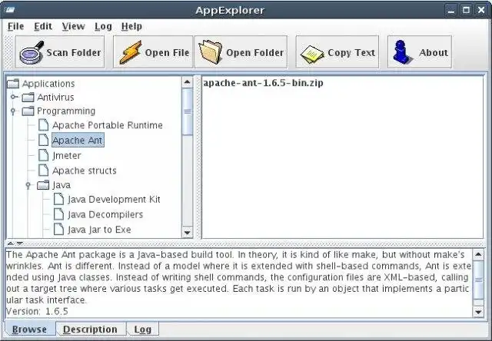Click the Open Folder button label
Screen dimensions: 492x341
pos(254,52)
